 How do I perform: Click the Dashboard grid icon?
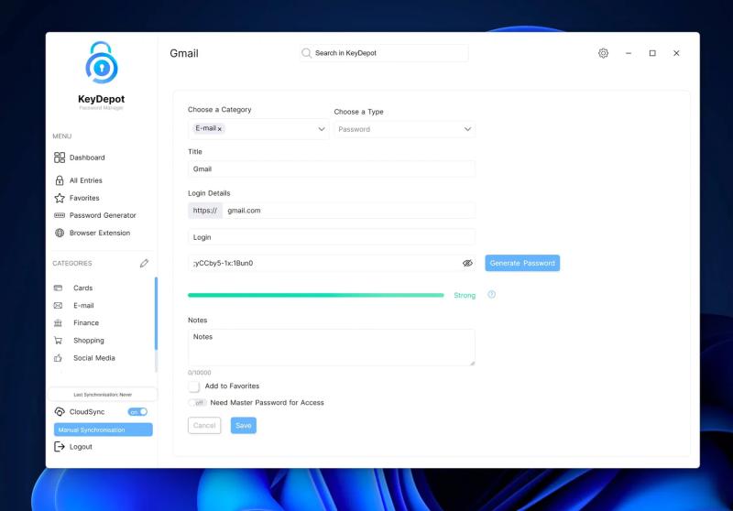pos(60,158)
